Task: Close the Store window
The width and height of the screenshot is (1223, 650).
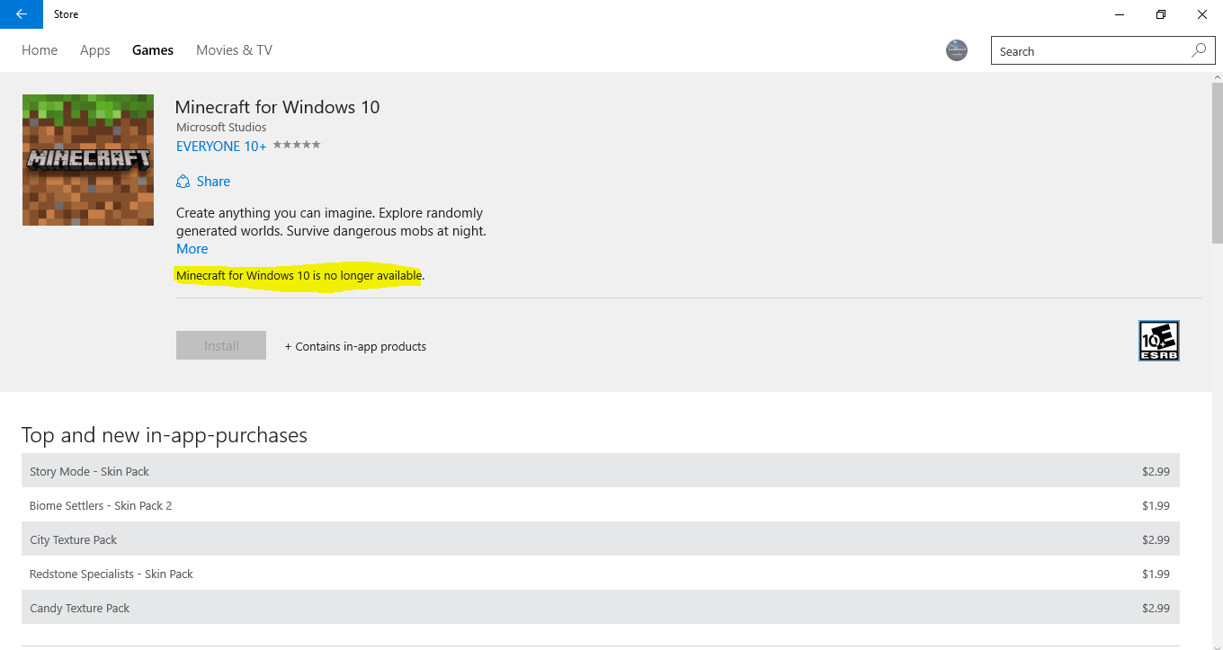Action: click(x=1202, y=14)
